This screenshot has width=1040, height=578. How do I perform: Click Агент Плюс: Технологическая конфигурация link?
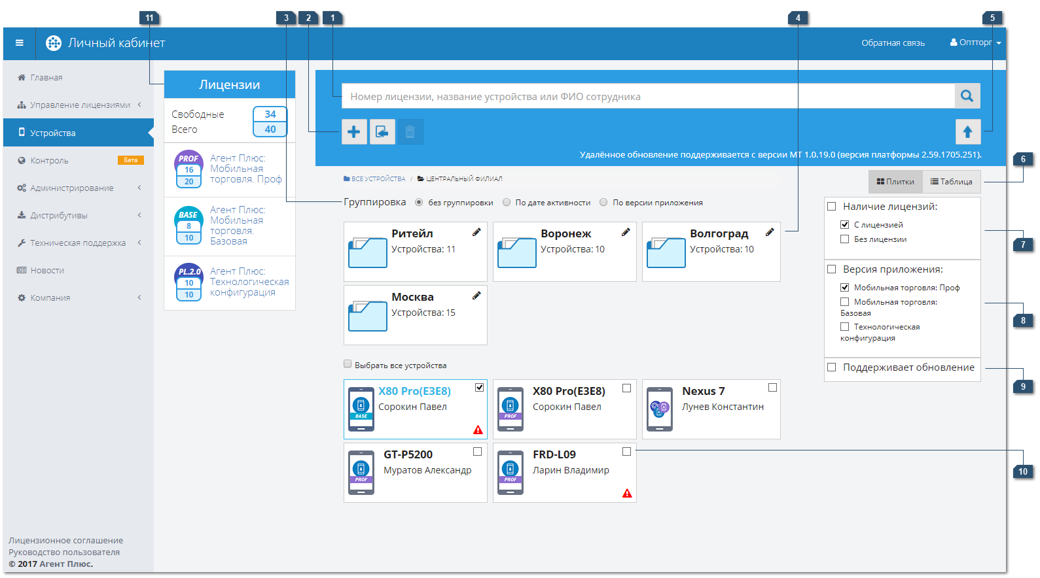[249, 282]
